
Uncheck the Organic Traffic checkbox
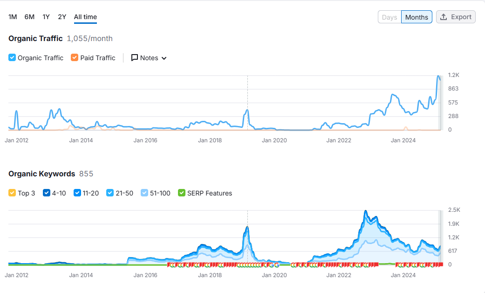(12, 57)
